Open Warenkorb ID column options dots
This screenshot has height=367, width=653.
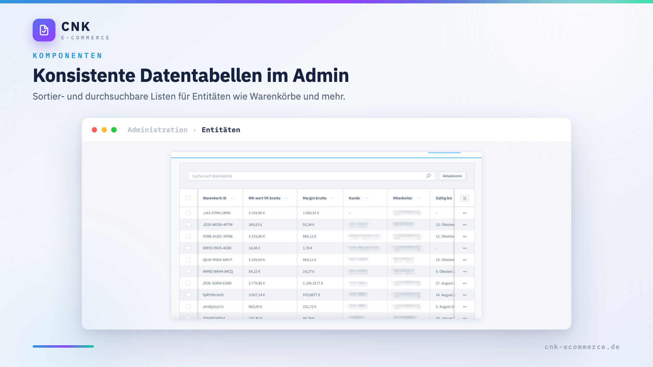tap(233, 198)
